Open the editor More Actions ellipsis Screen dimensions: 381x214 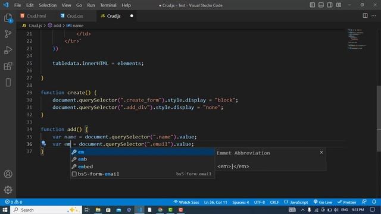coord(374,16)
